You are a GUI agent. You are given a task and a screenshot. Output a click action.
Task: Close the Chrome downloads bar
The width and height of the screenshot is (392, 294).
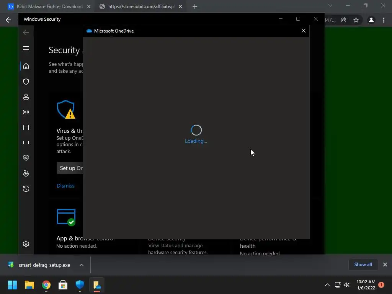pos(385,265)
